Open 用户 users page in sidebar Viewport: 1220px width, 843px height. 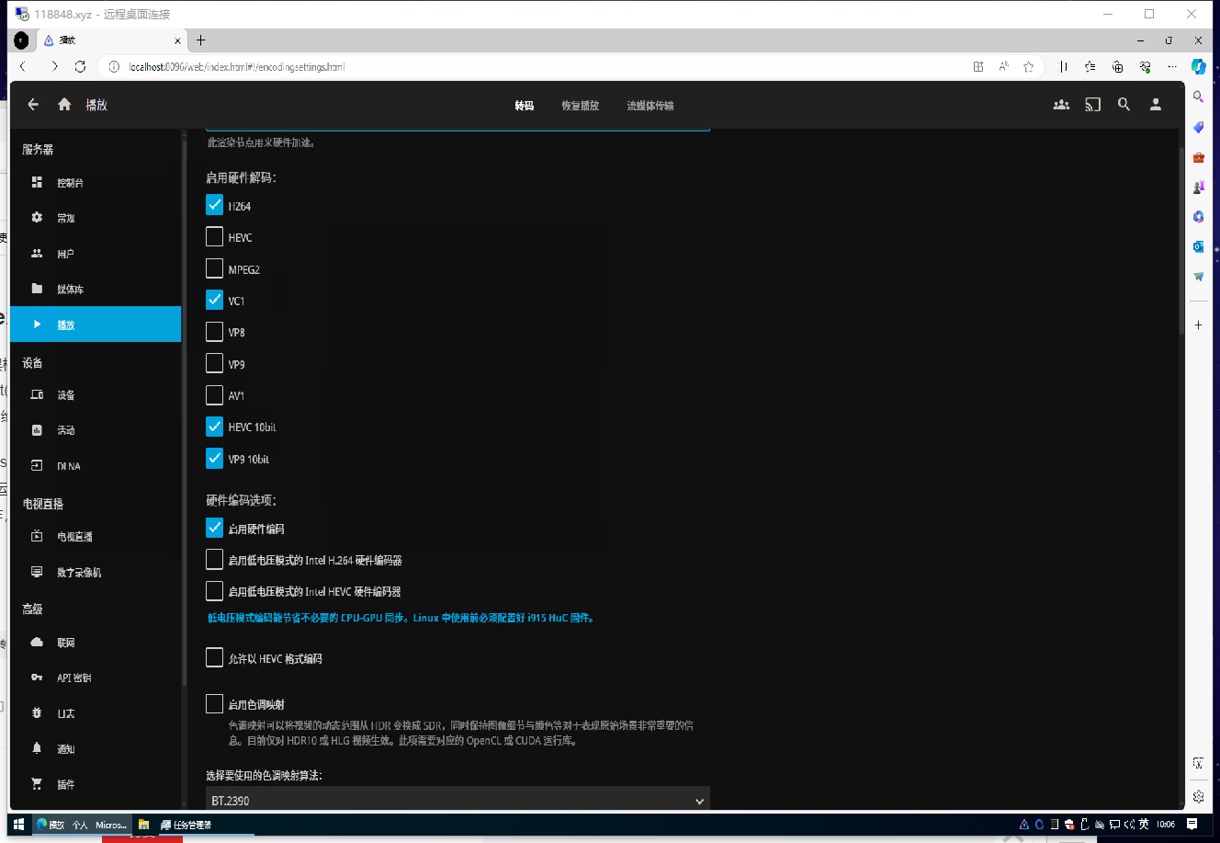point(65,254)
